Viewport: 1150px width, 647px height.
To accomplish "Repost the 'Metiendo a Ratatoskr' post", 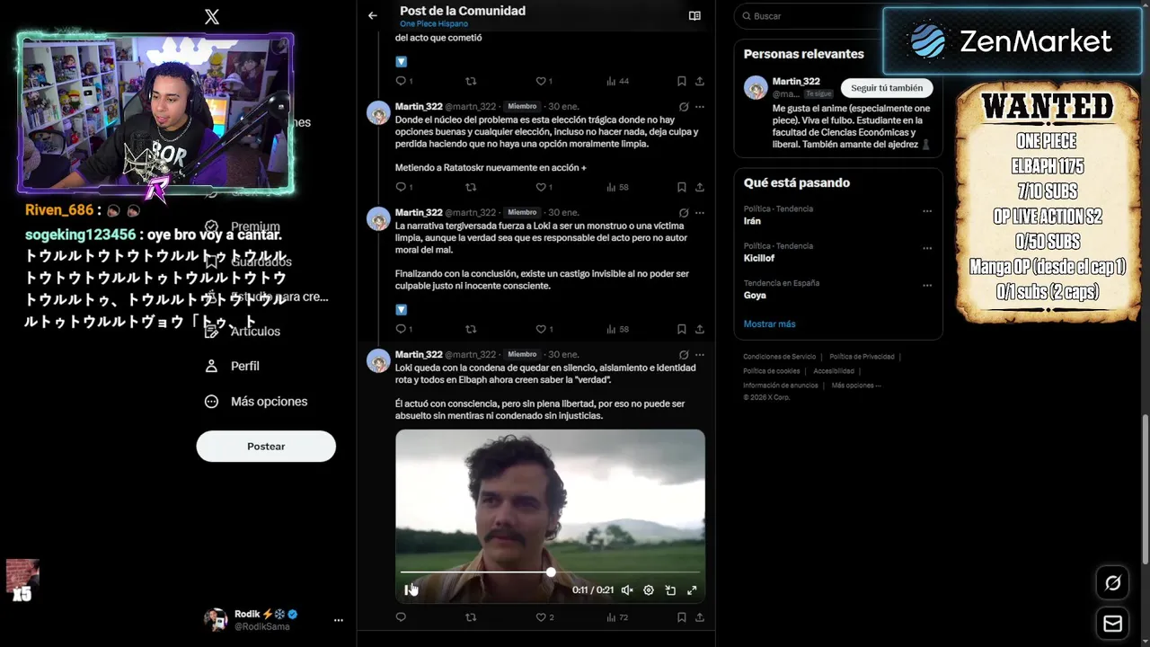I will tap(471, 187).
